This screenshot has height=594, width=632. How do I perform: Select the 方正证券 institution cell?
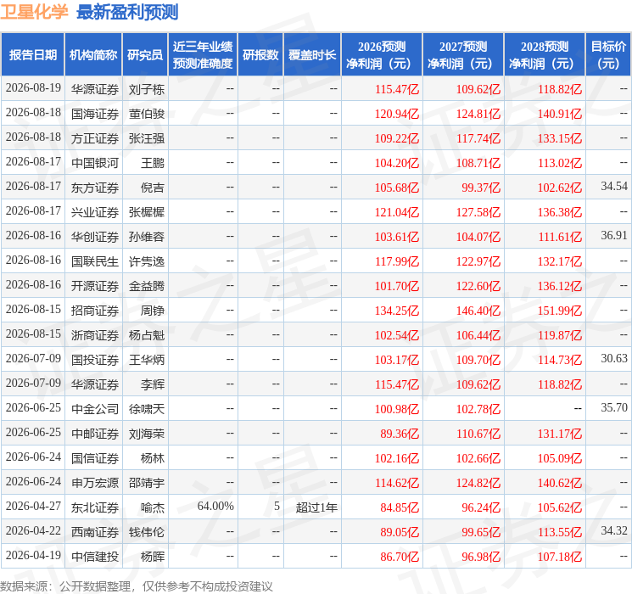tap(95, 138)
